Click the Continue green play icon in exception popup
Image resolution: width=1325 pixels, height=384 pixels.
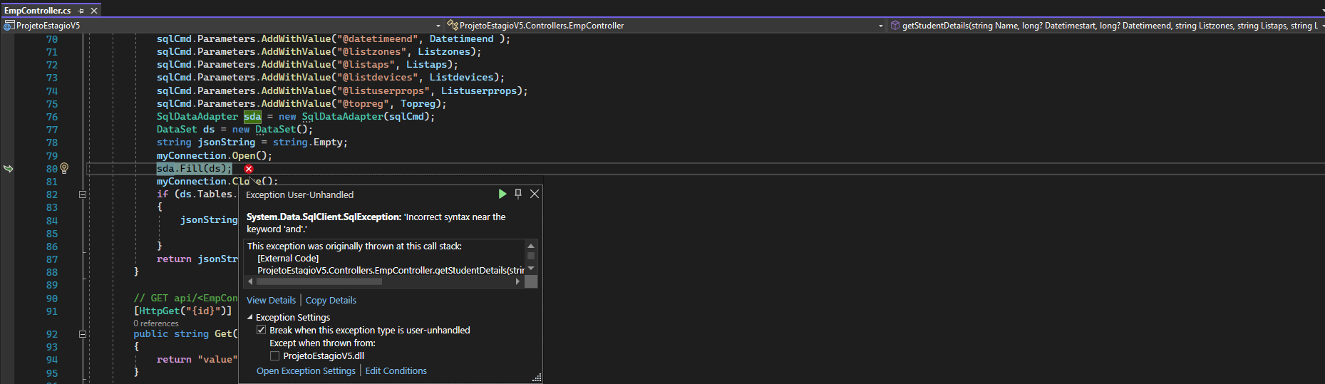(x=502, y=194)
